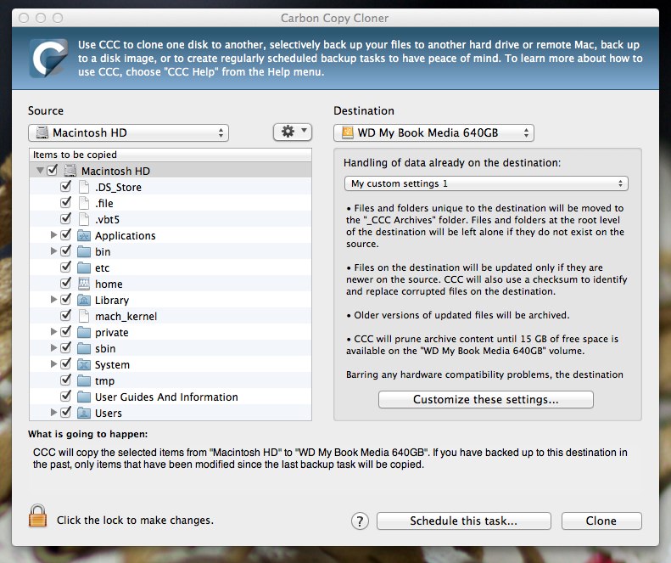The image size is (671, 563).
Task: Click the private folder icon
Action: click(x=84, y=333)
